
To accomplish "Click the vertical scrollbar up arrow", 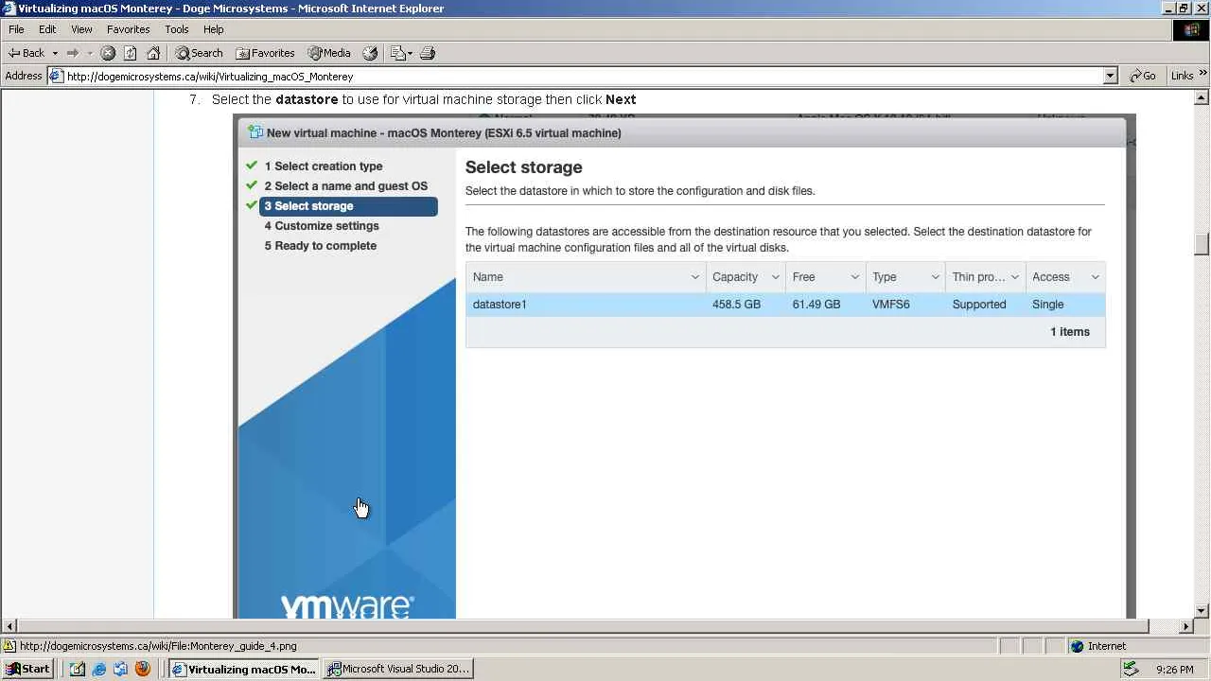I will pyautogui.click(x=1202, y=97).
